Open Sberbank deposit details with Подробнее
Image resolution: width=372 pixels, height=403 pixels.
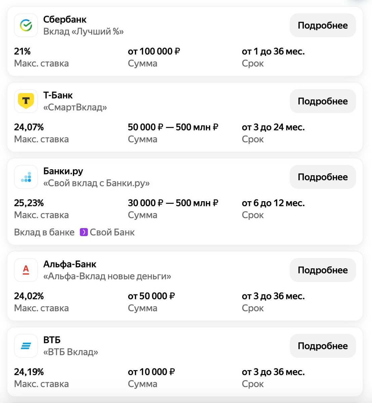323,26
